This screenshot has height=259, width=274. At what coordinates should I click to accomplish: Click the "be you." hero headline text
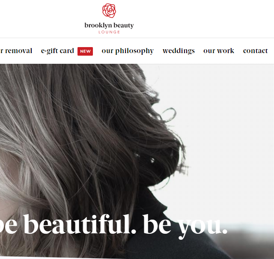pyautogui.click(x=185, y=226)
